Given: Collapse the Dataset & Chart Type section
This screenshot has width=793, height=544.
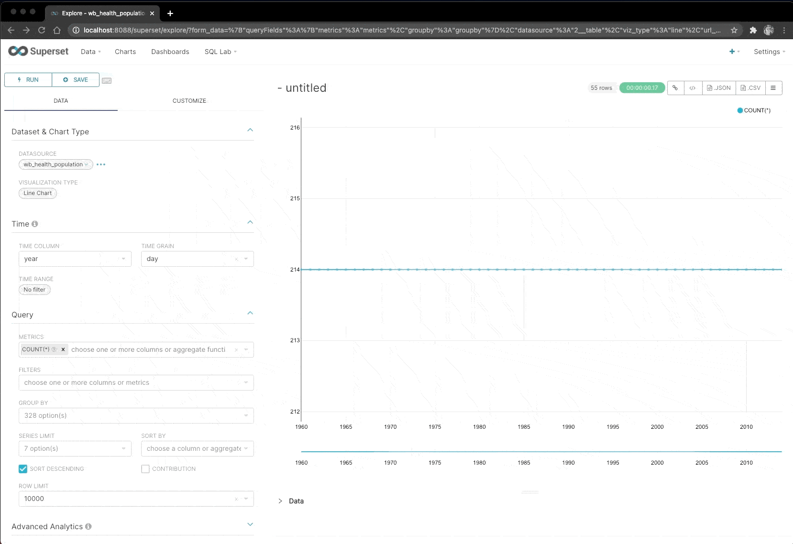Looking at the screenshot, I should click(x=250, y=130).
